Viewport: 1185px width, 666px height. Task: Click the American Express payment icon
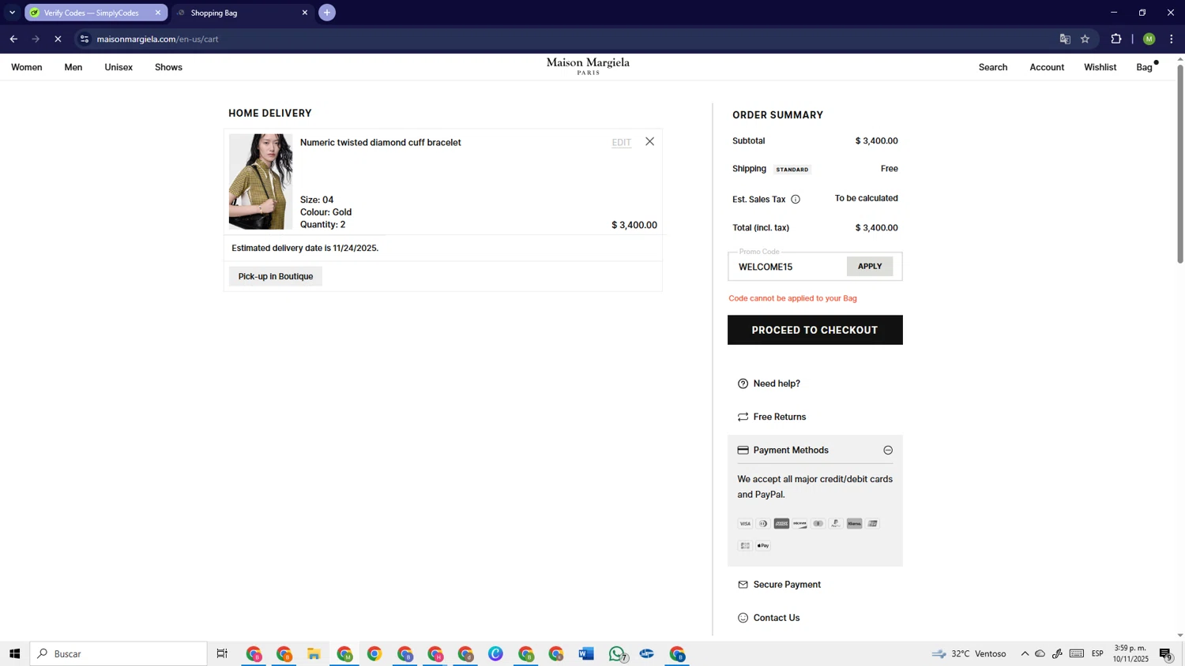point(781,524)
